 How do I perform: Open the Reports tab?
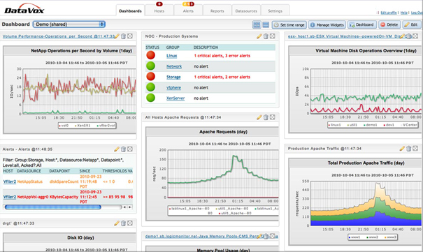(217, 10)
